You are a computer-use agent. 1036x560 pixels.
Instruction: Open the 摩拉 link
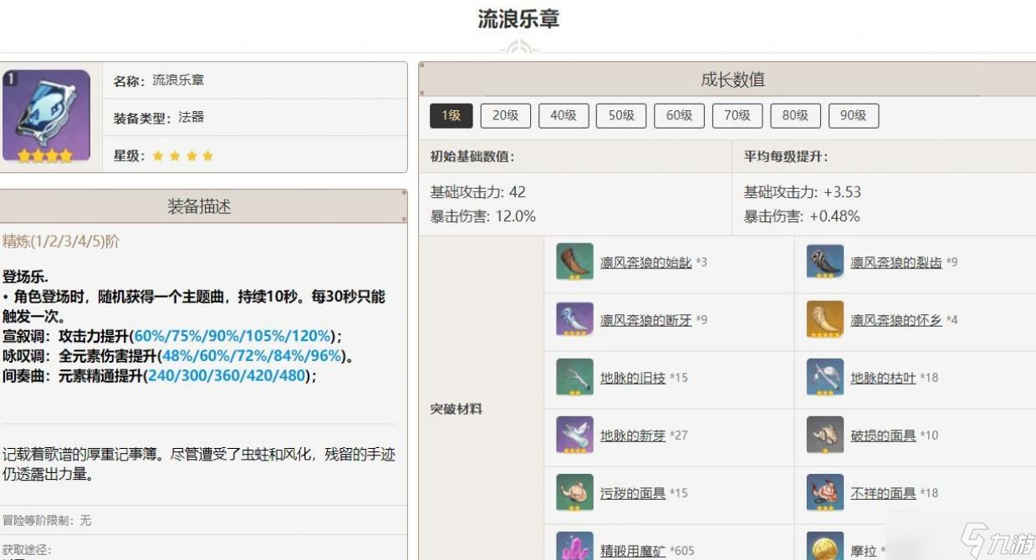864,551
